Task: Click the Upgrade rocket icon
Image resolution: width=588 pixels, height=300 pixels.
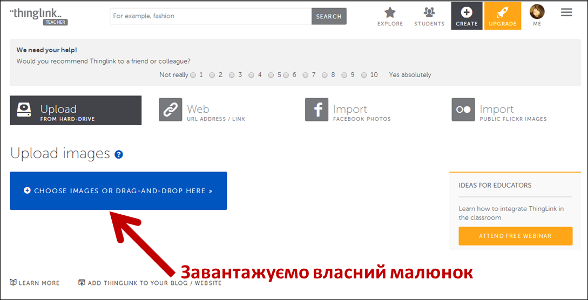Action: pos(503,13)
